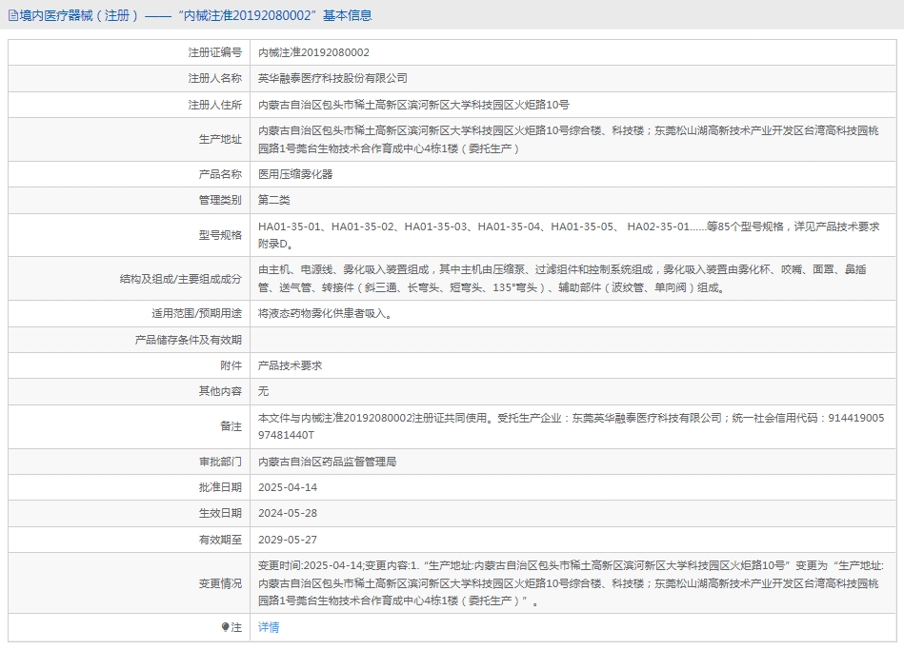Click the page title 境内医疗器械(注册) heading

(x=79, y=15)
